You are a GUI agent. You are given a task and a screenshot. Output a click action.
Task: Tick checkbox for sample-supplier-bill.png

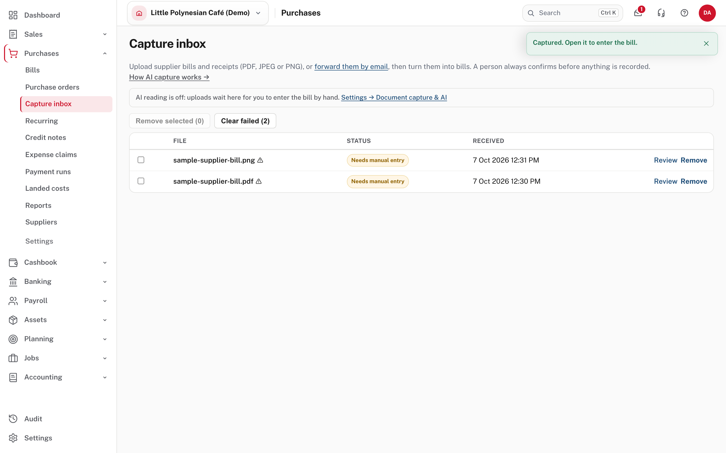click(x=141, y=160)
